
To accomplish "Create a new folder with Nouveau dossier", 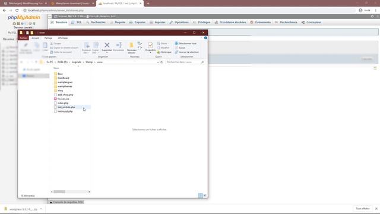I will (x=132, y=48).
